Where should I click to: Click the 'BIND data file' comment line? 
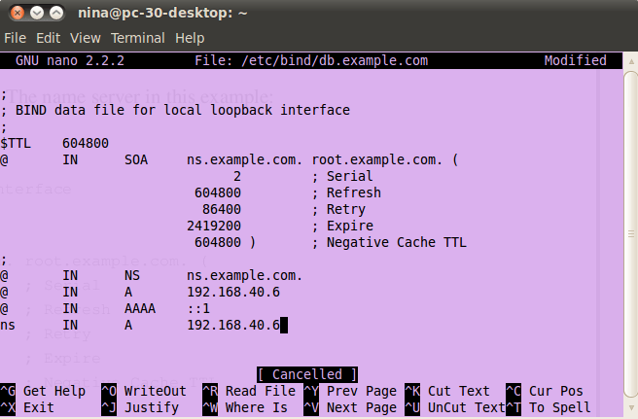(x=175, y=110)
